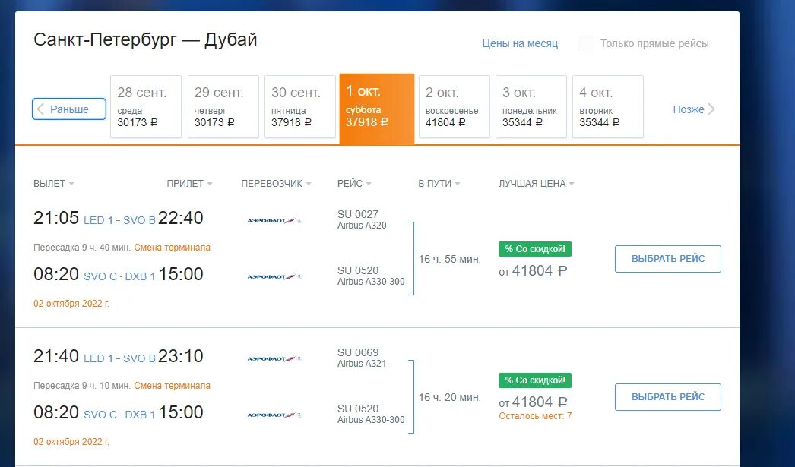Sort flights by ПРИЛЕТ column

coord(189,183)
